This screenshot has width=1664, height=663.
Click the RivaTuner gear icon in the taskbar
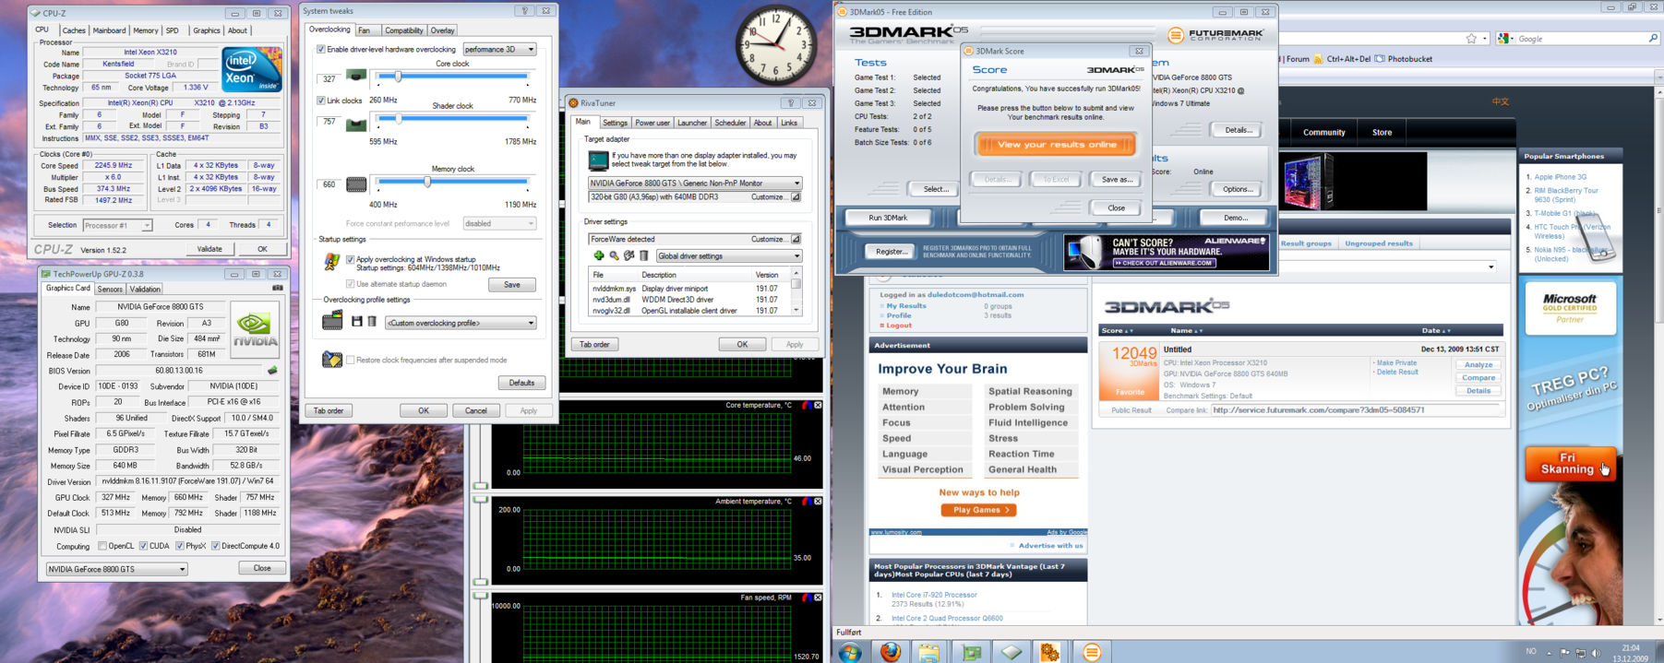pos(1050,652)
